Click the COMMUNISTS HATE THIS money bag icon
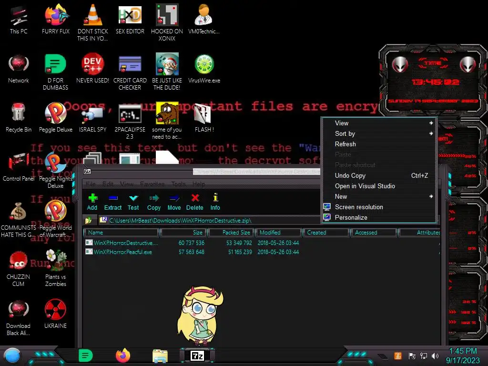Image resolution: width=488 pixels, height=366 pixels. pos(19,220)
